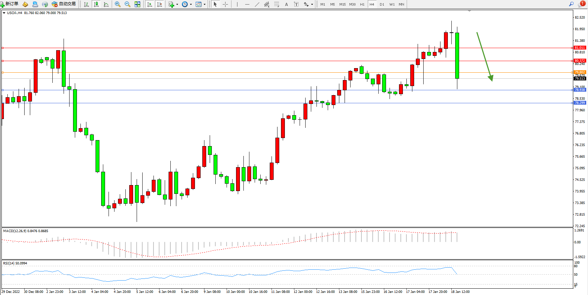Viewport: 588px width, 295px height.
Task: Toggle the AutoTrading (自动交易) button
Action: pos(64,4)
